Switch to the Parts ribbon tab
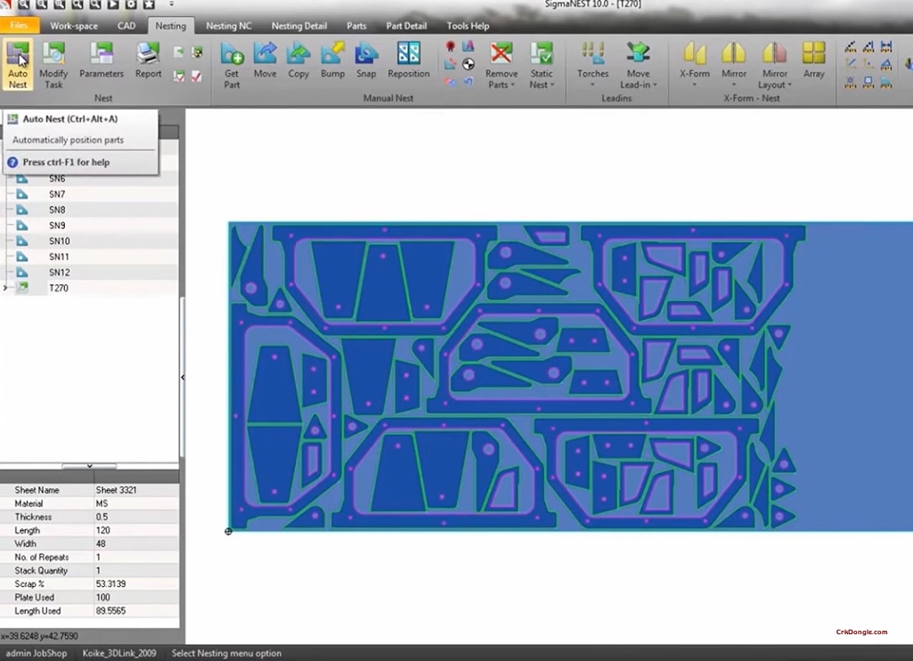 click(355, 26)
